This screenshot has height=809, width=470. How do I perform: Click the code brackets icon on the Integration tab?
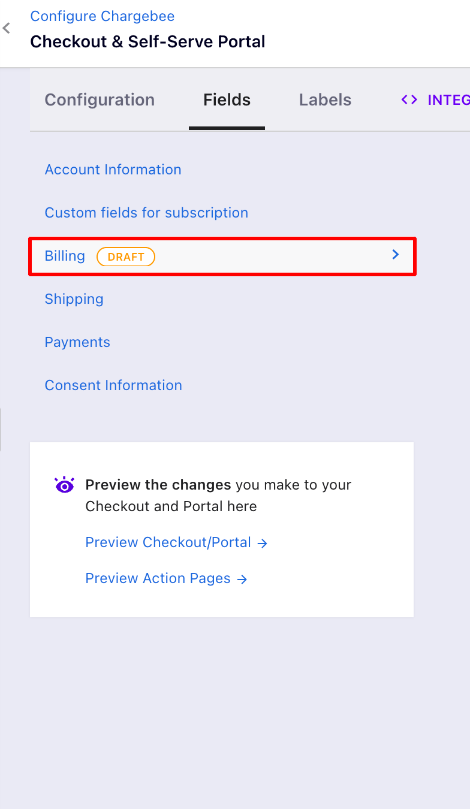[409, 99]
